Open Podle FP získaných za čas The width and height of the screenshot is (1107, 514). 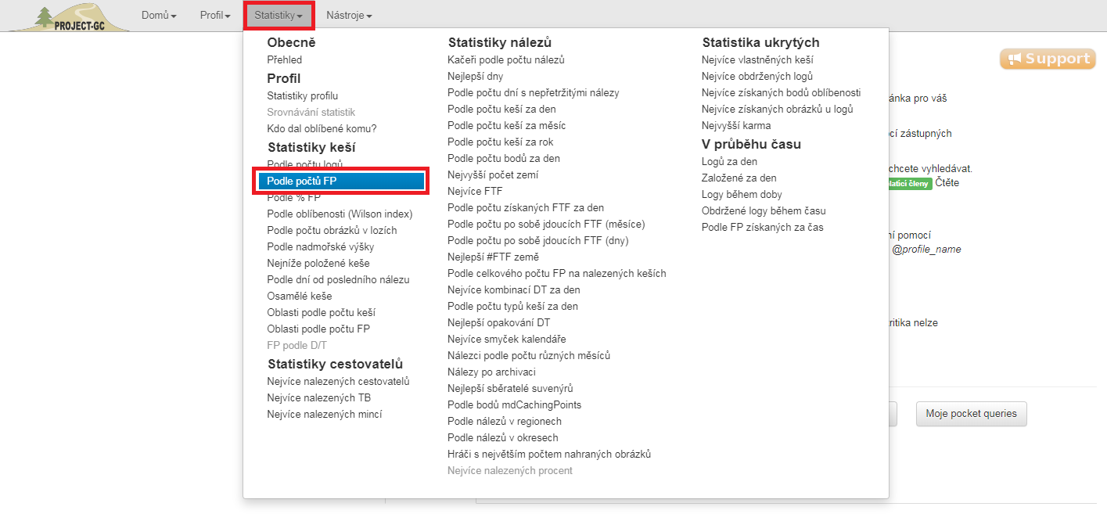[763, 227]
